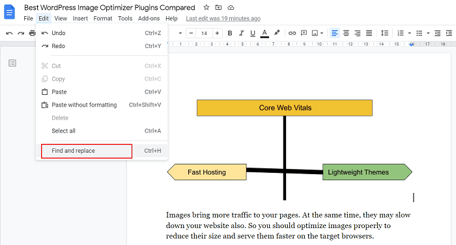Increase font size with plus button
The width and height of the screenshot is (456, 245).
(217, 33)
